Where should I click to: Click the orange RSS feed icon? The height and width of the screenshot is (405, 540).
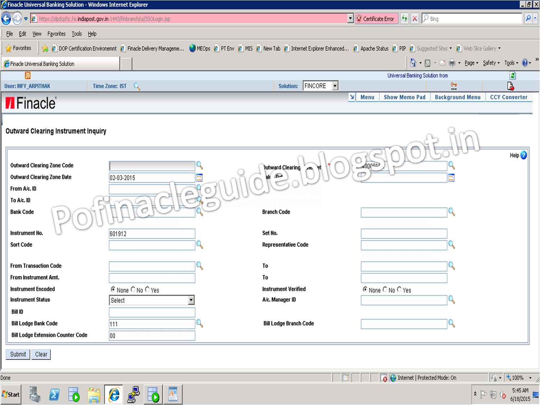[x=28, y=75]
